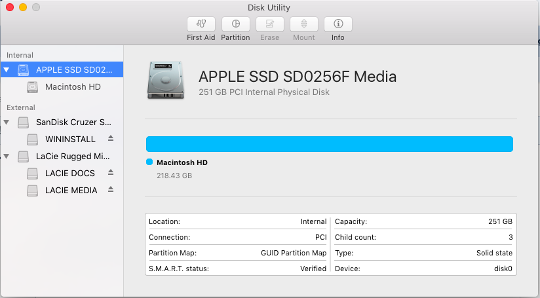
Task: Click the Disk Utility window title
Action: (269, 8)
